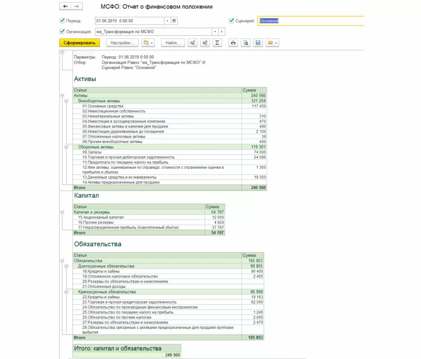Click the Статья header in Капитал table
Screen dimensions: 421x359
[139, 207]
